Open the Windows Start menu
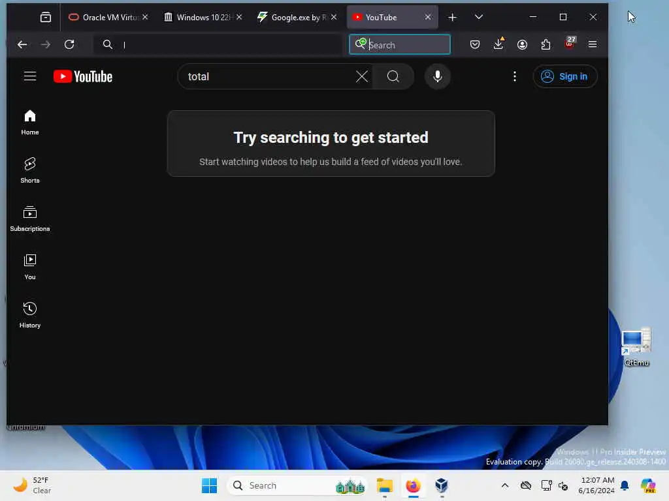Image resolution: width=669 pixels, height=501 pixels. 209,485
